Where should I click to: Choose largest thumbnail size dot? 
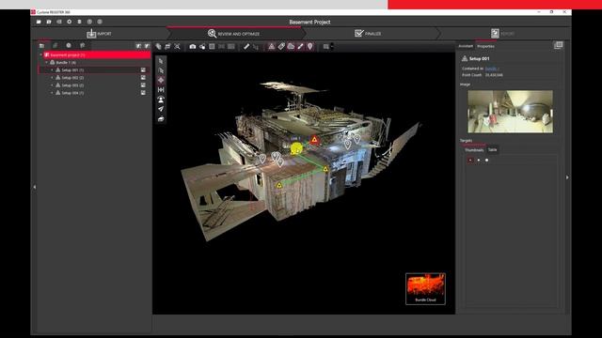click(x=487, y=161)
